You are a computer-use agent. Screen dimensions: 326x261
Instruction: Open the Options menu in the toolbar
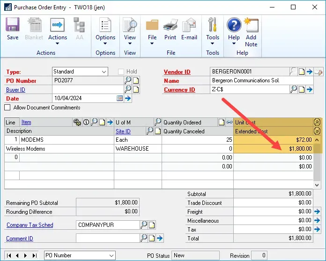[105, 32]
